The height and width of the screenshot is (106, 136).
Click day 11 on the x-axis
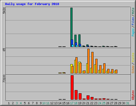click(x=48, y=103)
